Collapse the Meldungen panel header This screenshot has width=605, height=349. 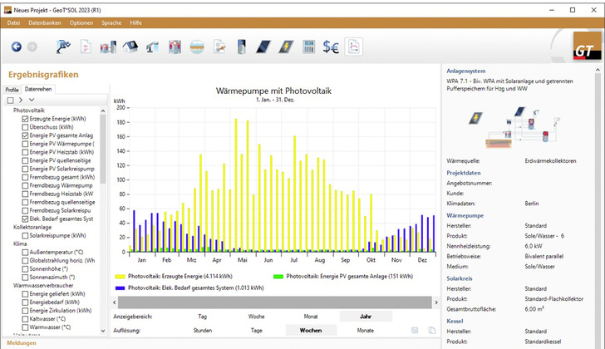pyautogui.click(x=22, y=343)
